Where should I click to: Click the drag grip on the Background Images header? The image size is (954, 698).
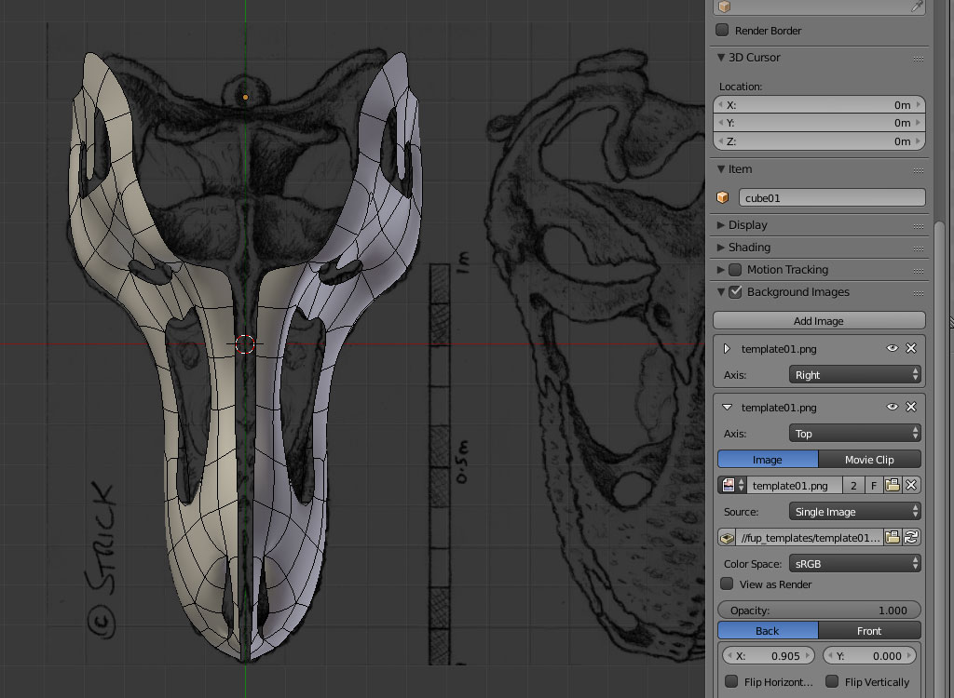919,293
